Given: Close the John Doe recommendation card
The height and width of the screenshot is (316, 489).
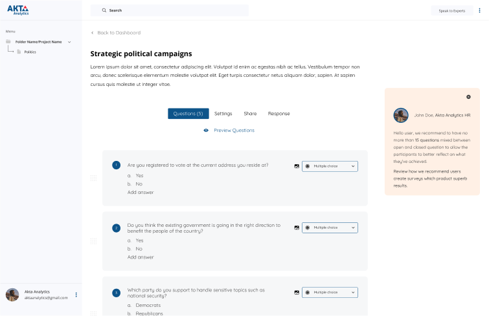Looking at the screenshot, I should click(468, 96).
